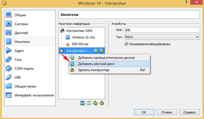The image size is (204, 119).
Task: Open the Аудио settings section
Action: [19, 51]
